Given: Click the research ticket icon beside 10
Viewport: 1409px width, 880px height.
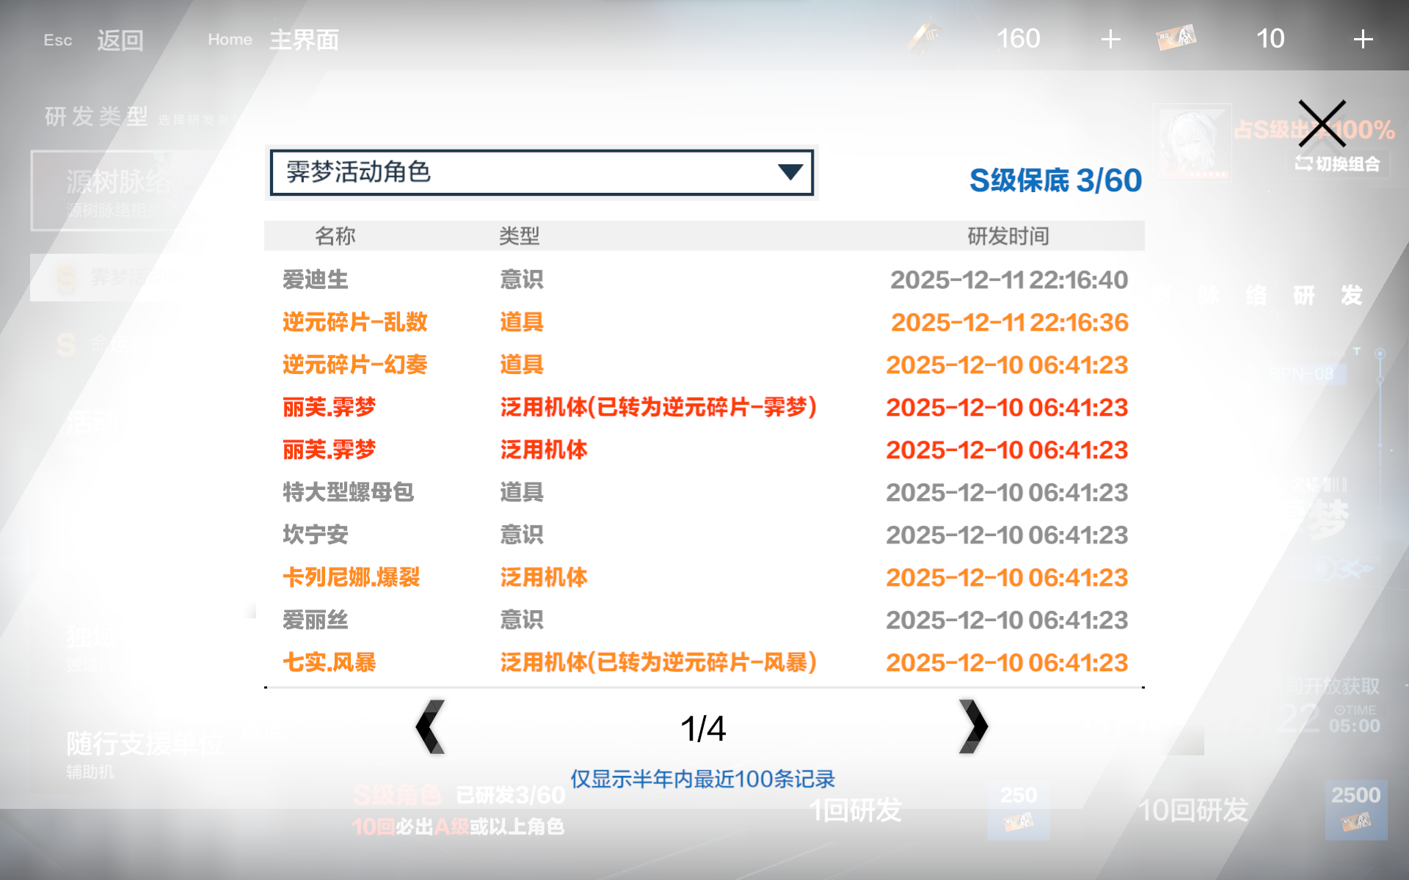Looking at the screenshot, I should [x=1176, y=38].
